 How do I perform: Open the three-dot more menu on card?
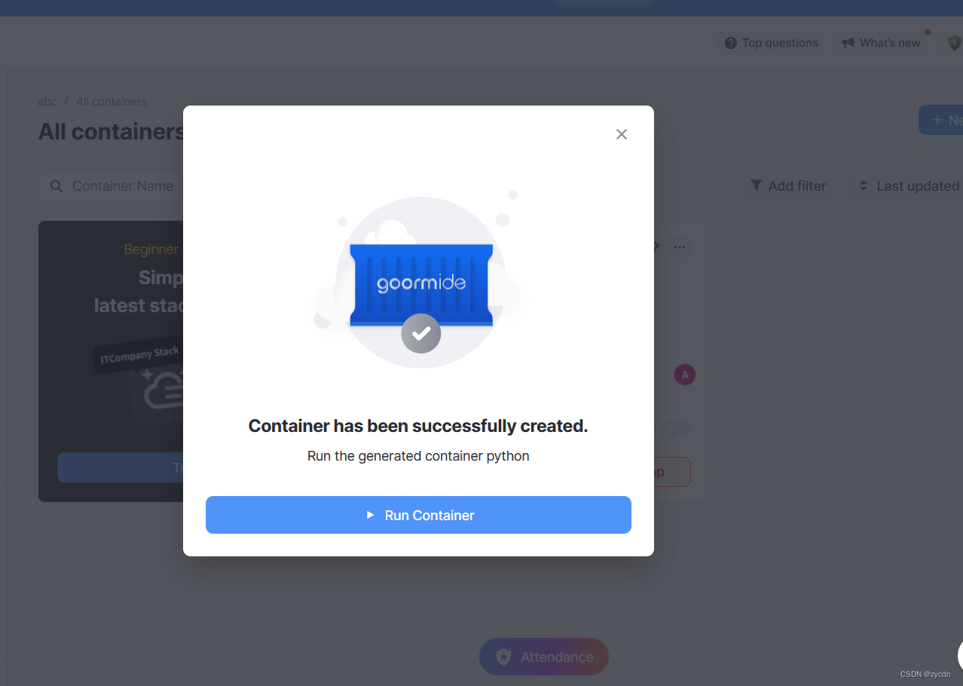click(x=680, y=247)
